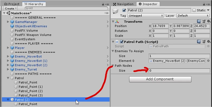Image resolution: width=212 pixels, height=107 pixels.
Task: Select Patrol_Point (2) in hierarchy
Action: point(31,91)
